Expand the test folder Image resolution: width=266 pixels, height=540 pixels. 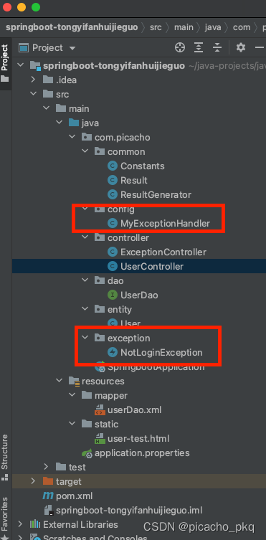pos(46,467)
